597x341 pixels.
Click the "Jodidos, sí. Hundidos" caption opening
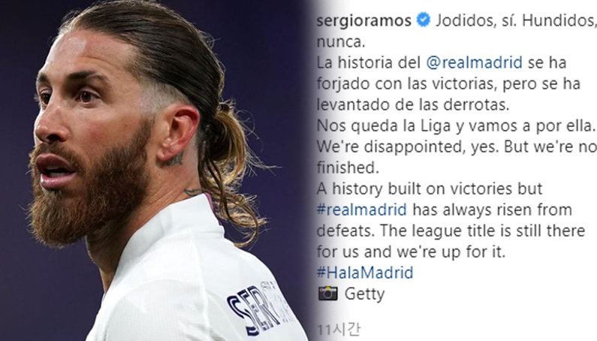click(x=516, y=20)
